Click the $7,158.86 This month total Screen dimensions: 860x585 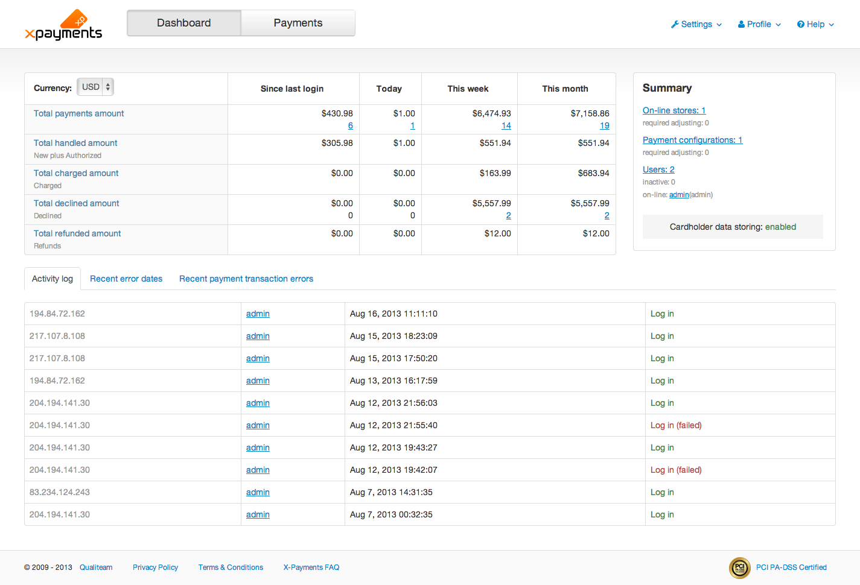[x=590, y=113]
